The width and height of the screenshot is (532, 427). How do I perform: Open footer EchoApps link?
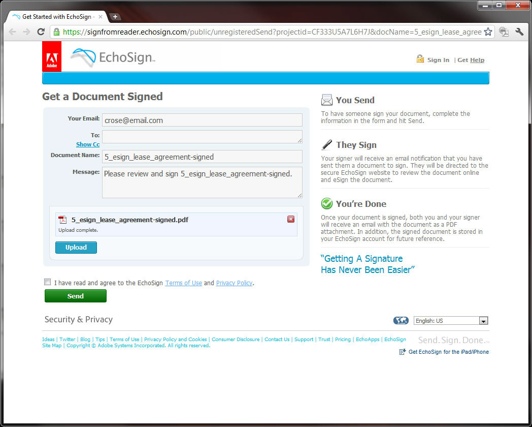pyautogui.click(x=368, y=340)
